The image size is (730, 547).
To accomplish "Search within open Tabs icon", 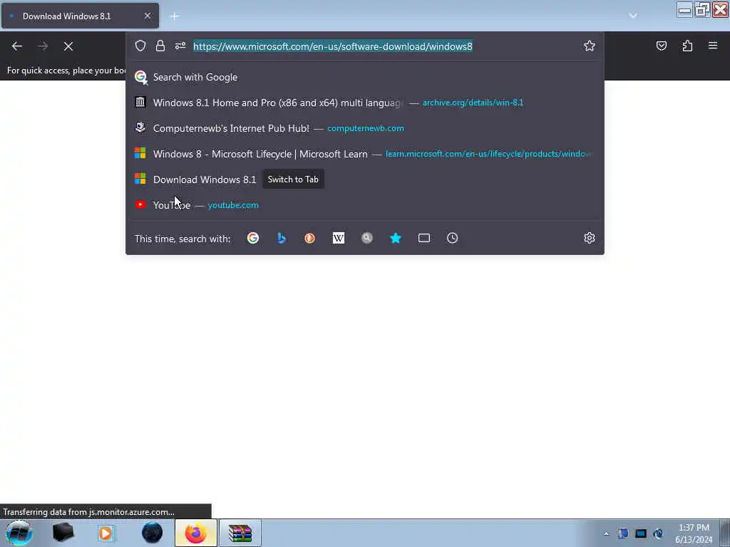I will (424, 238).
